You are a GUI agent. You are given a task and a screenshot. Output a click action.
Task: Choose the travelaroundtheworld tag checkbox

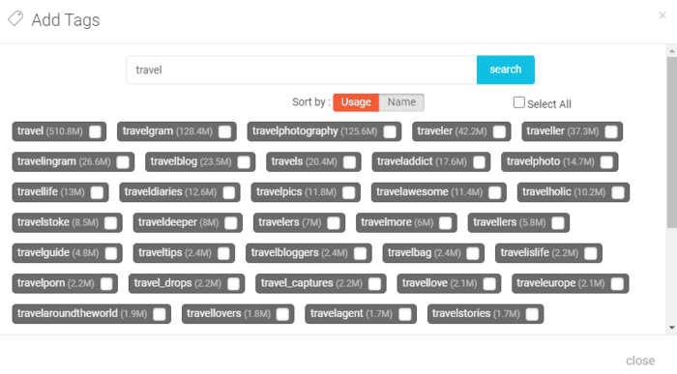tap(160, 314)
